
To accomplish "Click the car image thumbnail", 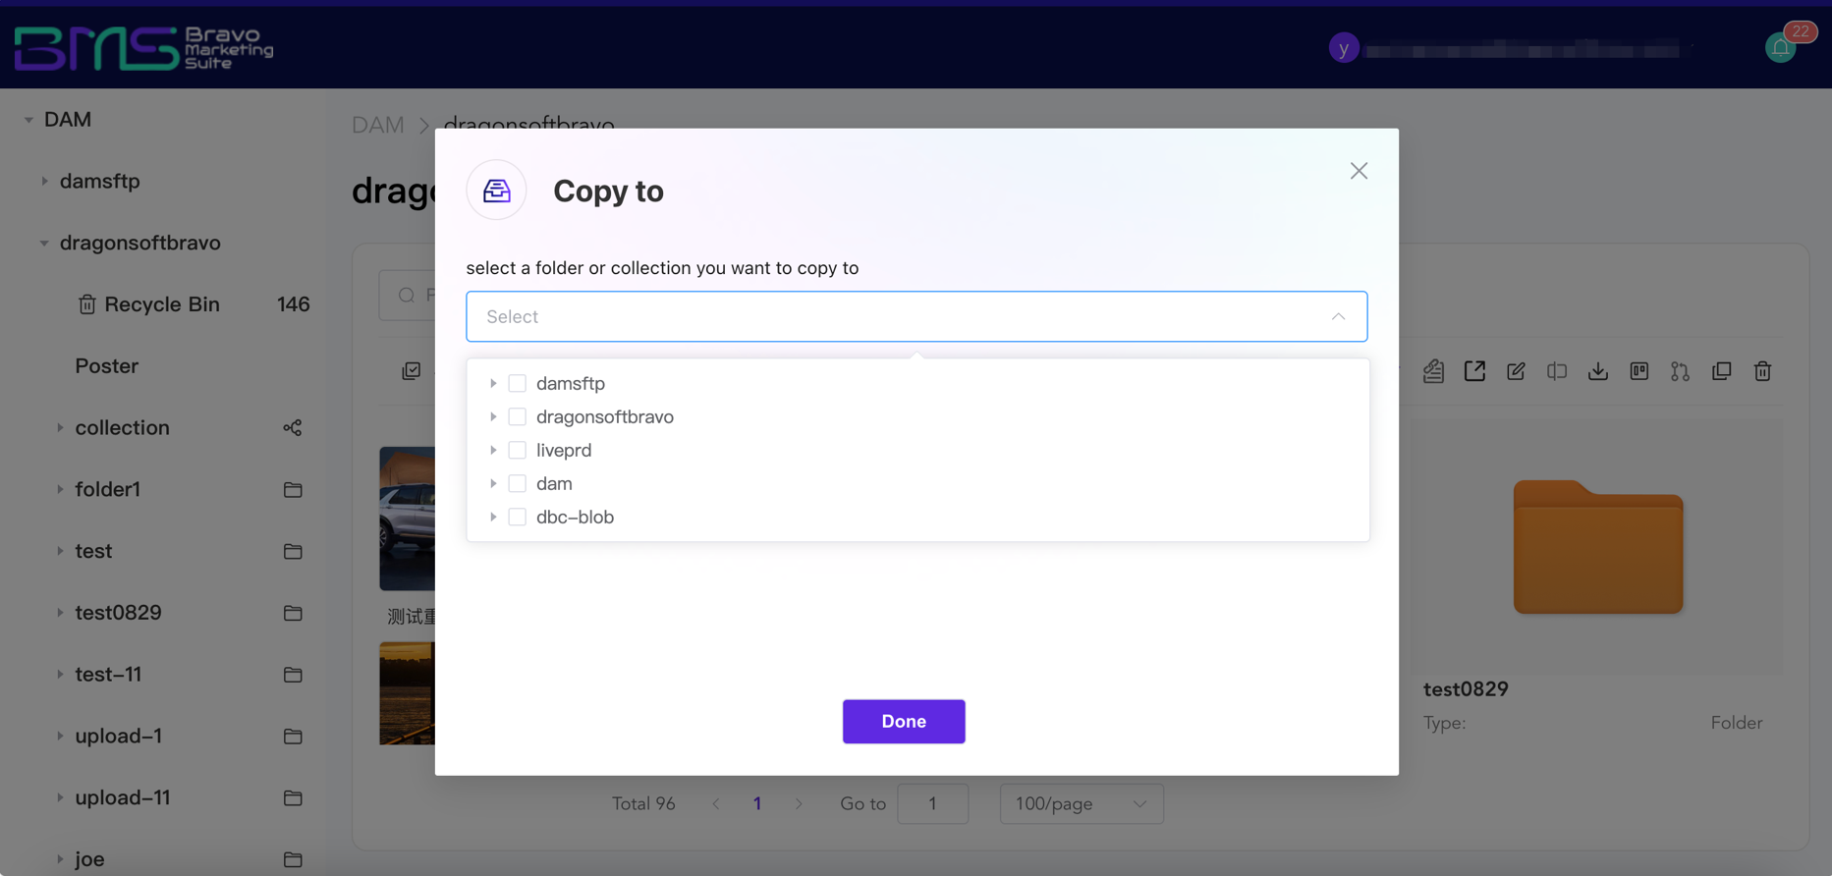I will pyautogui.click(x=408, y=519).
